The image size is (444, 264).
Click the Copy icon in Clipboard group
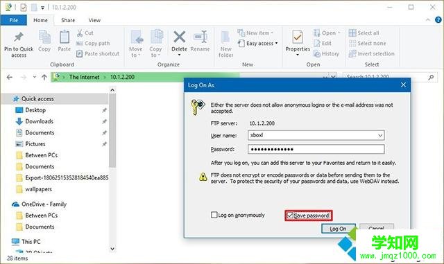point(44,37)
